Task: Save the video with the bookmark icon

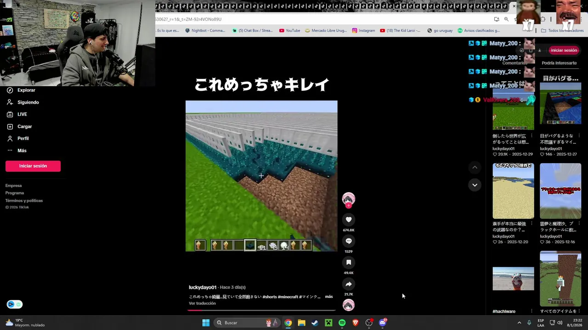Action: (x=349, y=263)
